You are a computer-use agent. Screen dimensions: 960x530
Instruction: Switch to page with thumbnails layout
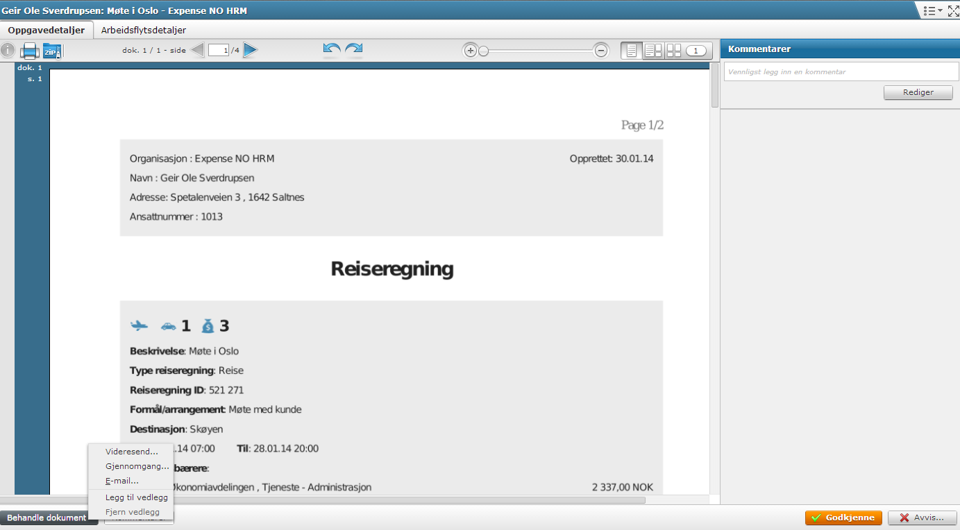pyautogui.click(x=653, y=51)
